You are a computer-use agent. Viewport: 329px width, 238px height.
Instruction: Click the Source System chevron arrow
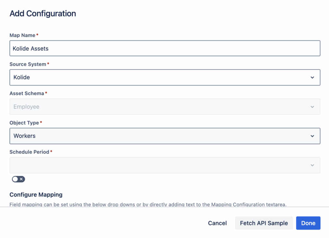click(x=312, y=77)
